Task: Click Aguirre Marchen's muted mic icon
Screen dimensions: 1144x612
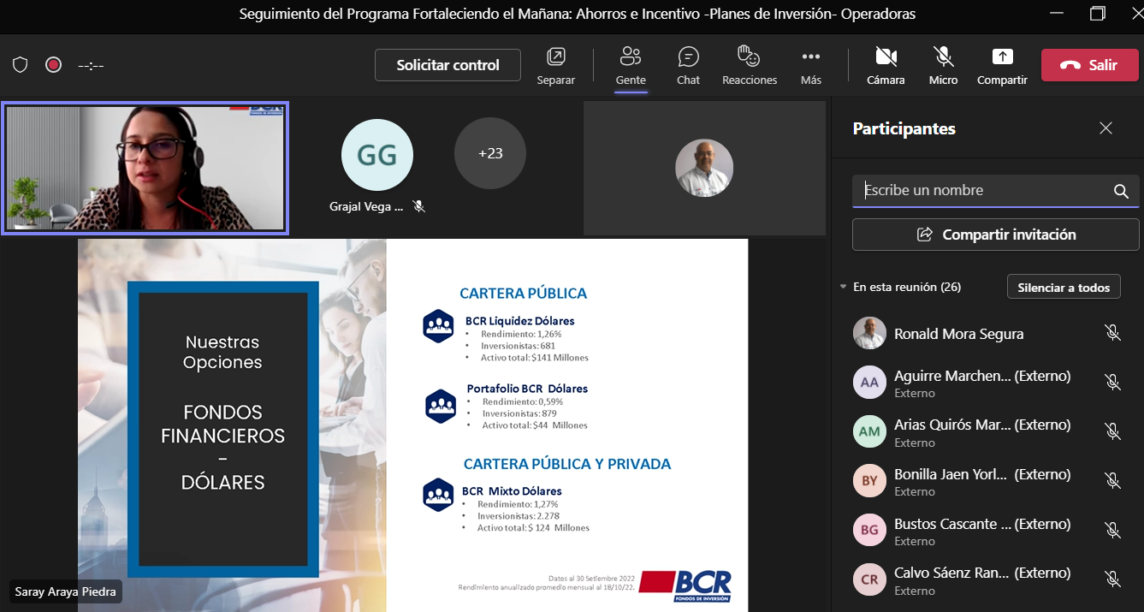Action: coord(1112,383)
